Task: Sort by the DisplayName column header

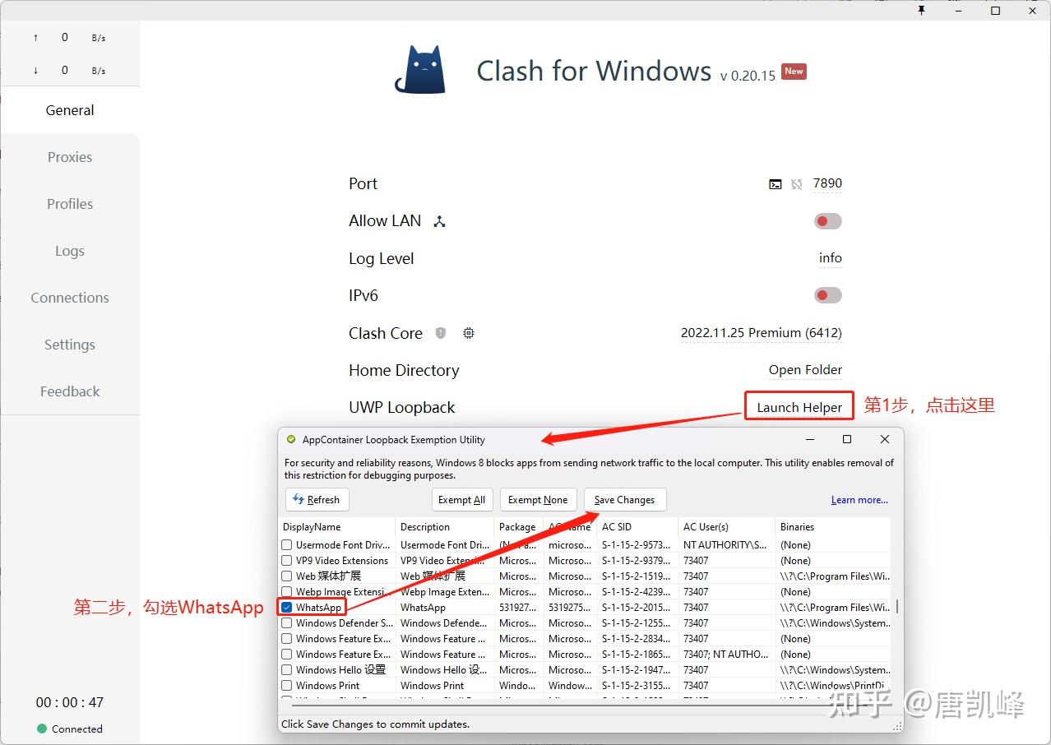Action: pos(336,527)
